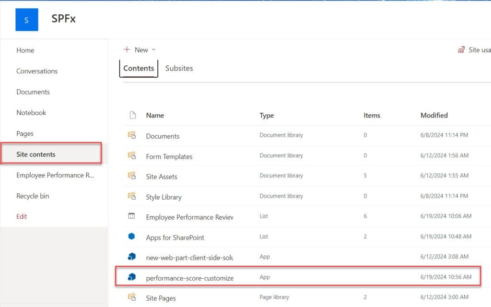Click Page library type of Site Pages
The width and height of the screenshot is (491, 307).
click(x=274, y=297)
